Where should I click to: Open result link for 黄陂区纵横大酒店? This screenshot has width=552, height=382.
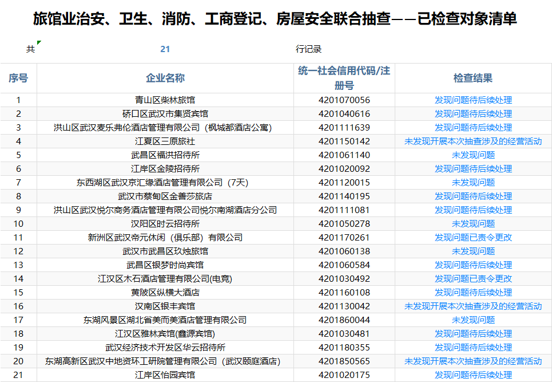(473, 293)
